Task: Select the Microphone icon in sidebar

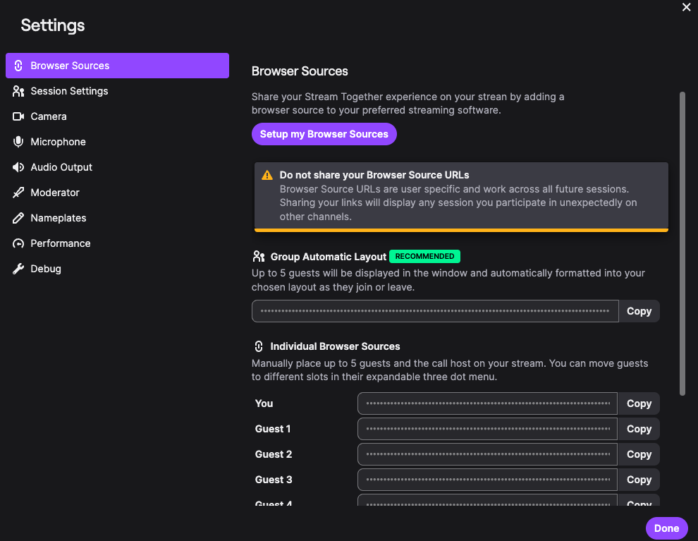Action: pyautogui.click(x=18, y=142)
